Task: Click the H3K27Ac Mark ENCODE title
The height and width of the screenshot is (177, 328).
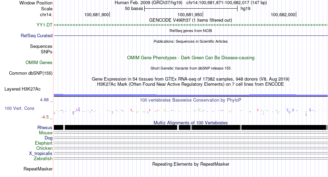Action: point(191,84)
